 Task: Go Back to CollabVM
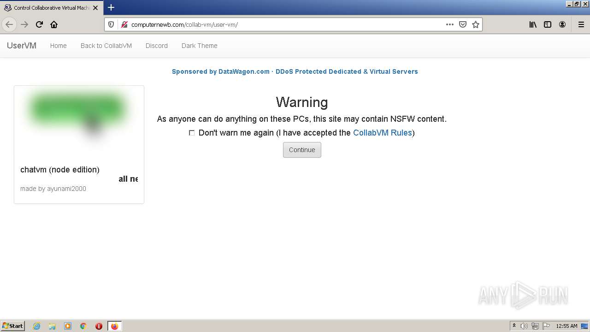coord(106,46)
